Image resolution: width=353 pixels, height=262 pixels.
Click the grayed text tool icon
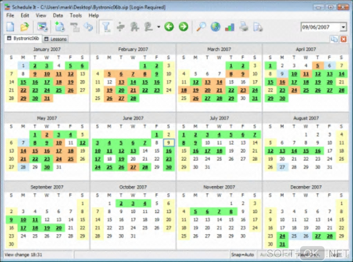click(75, 27)
